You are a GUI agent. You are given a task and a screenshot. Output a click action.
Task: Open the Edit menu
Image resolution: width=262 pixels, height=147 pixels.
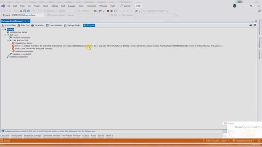click(15, 6)
